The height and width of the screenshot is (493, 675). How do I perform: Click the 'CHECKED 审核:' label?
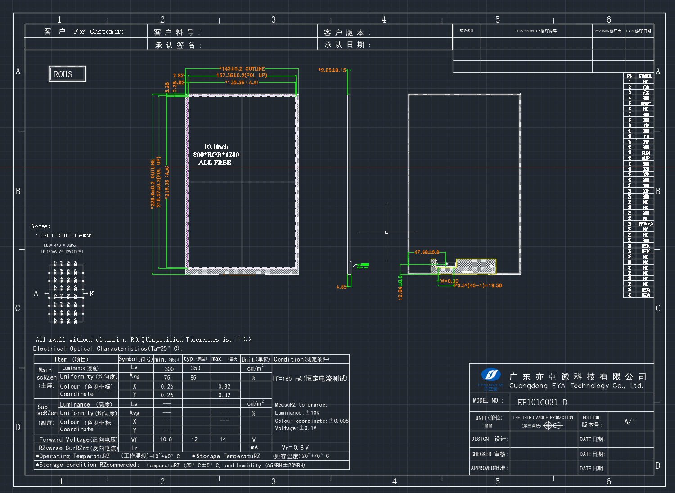pos(490,454)
